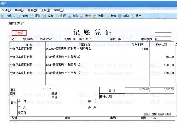The image size is (178, 123).
Task: Open the 文件(F) menu
Action: (x=6, y=10)
